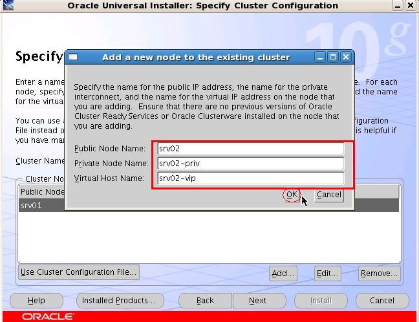
Task: Click the Edit... button
Action: [x=328, y=274]
